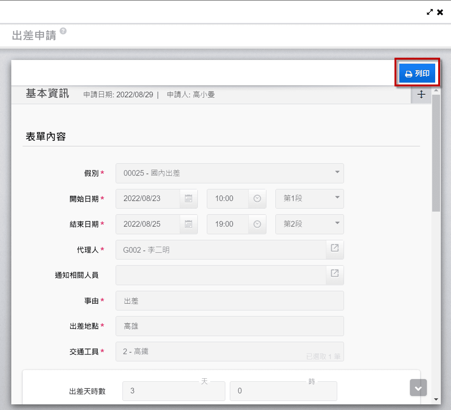Close the 出差申請 window
Image resolution: width=451 pixels, height=410 pixels.
440,12
